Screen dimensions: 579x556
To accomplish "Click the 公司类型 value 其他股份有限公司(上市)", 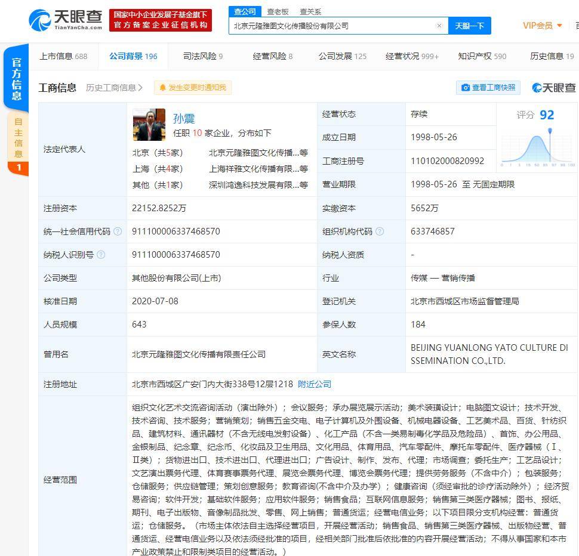I will coord(177,278).
